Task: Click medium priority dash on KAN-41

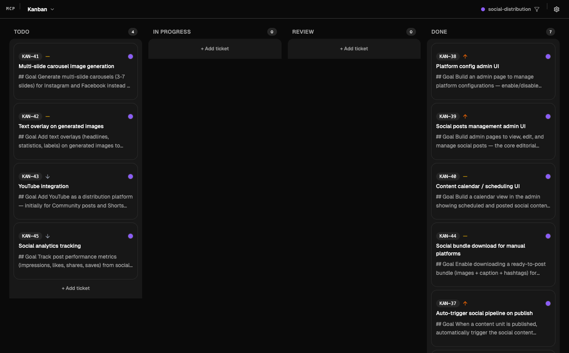Action: (x=48, y=57)
